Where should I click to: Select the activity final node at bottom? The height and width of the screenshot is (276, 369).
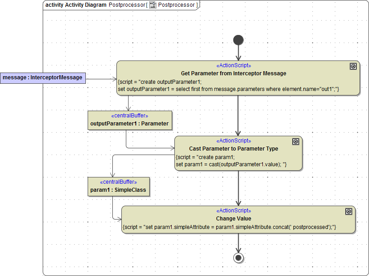pyautogui.click(x=238, y=258)
